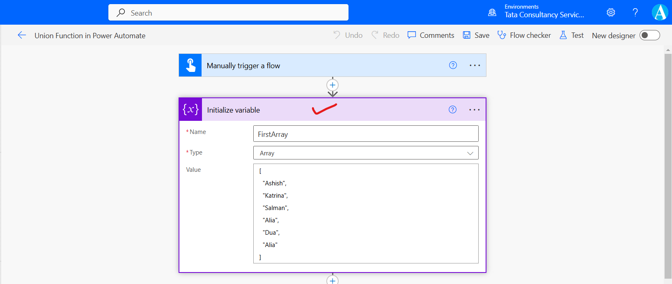The image size is (672, 284).
Task: Open ellipsis menu on Initialize variable
Action: coord(474,110)
